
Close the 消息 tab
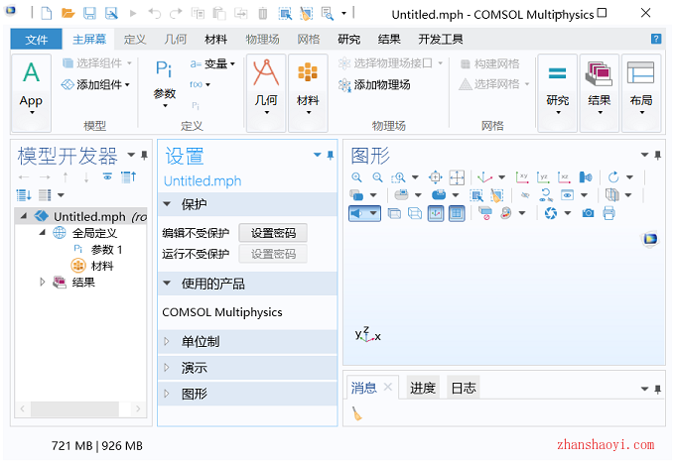click(x=388, y=387)
